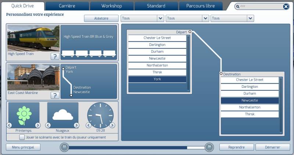Viewport: 294px width, 155px height.
Task: Choose Darlington as Destination
Action: tap(250, 87)
